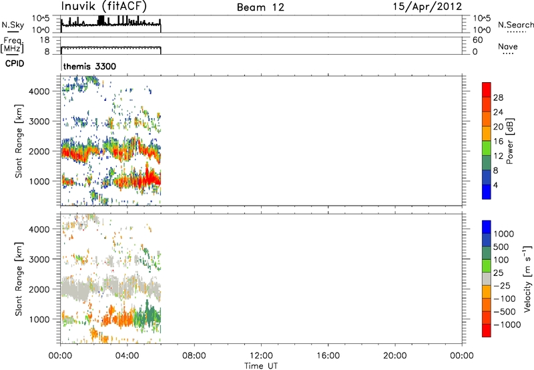
Task: Click the '16' power colorbar tick label
Action: 498,142
